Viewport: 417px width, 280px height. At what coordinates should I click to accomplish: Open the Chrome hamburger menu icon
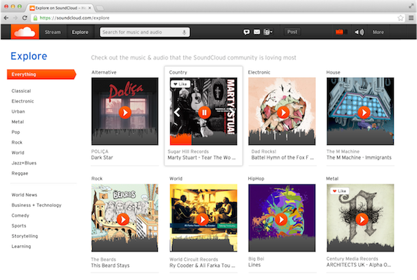pyautogui.click(x=411, y=18)
